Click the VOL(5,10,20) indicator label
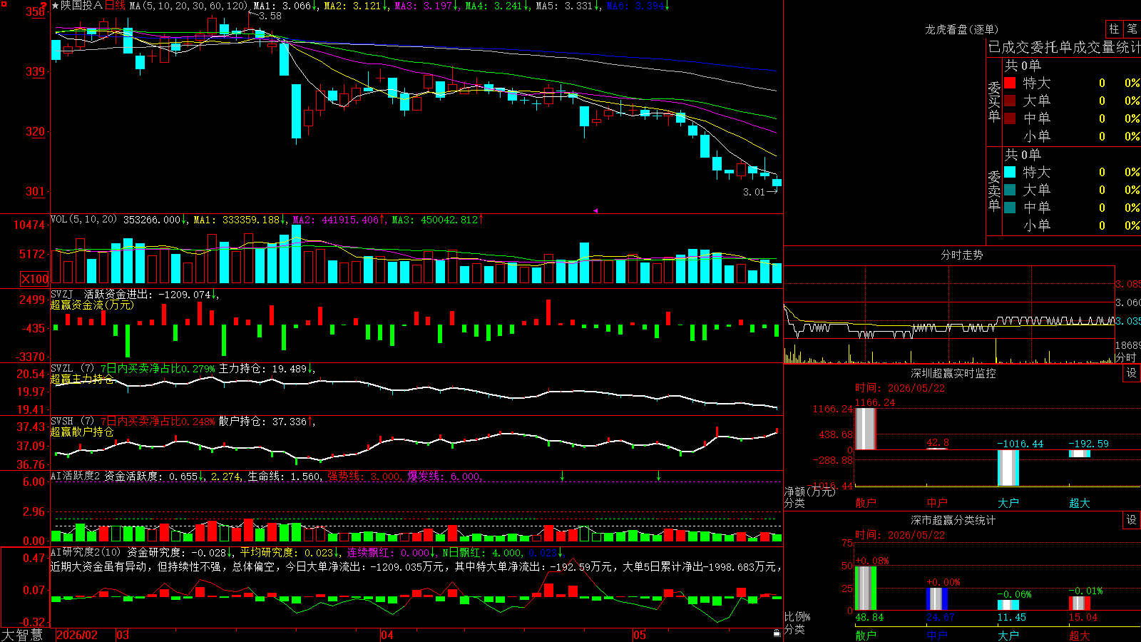This screenshot has height=642, width=1141. point(83,220)
